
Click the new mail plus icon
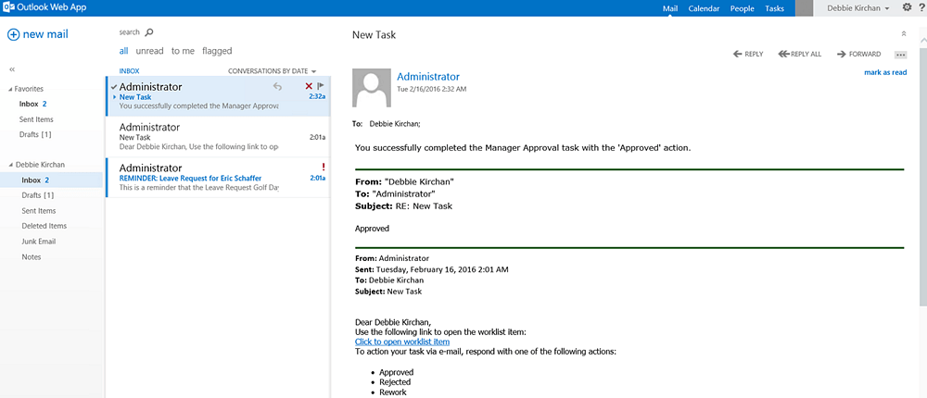(13, 34)
